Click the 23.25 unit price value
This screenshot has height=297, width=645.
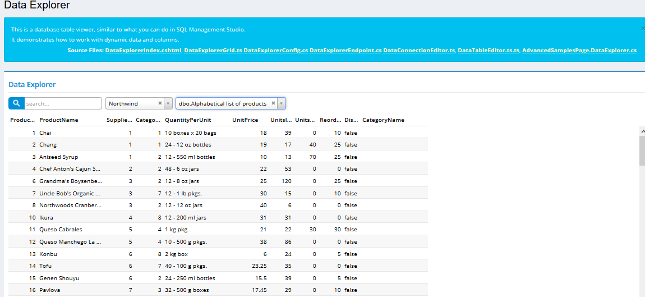coord(259,266)
